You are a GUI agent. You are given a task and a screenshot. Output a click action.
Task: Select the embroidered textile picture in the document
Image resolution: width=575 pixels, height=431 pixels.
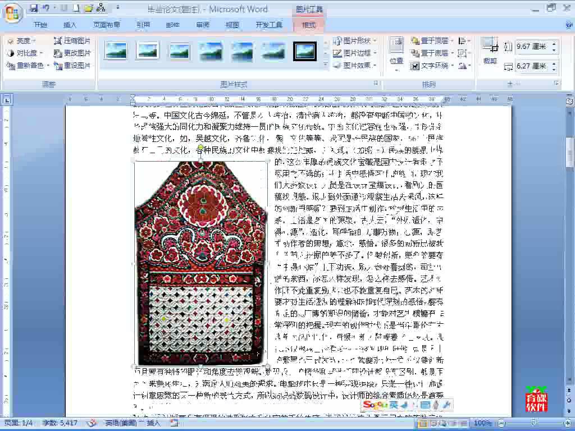(x=200, y=263)
